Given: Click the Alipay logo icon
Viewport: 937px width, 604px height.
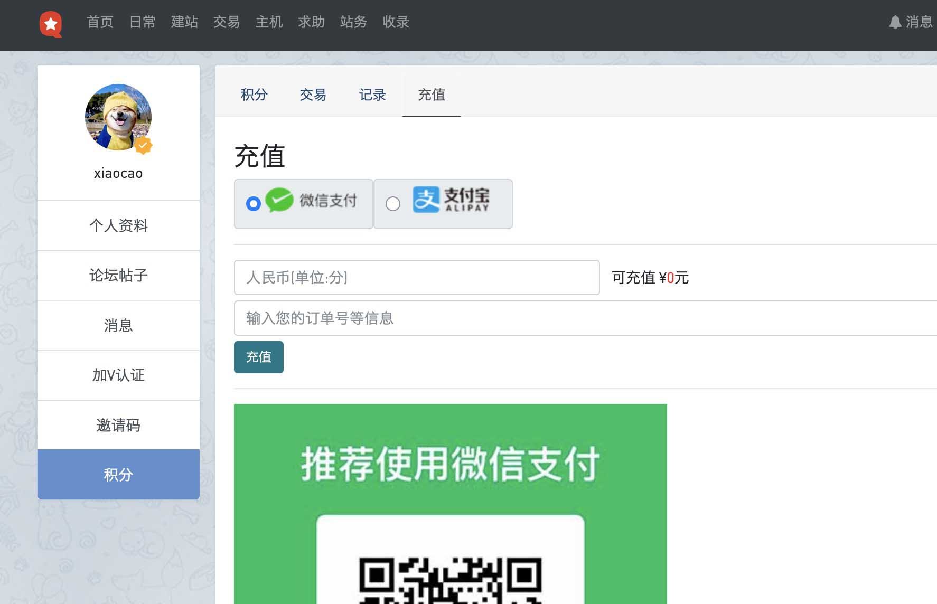Looking at the screenshot, I should click(426, 200).
